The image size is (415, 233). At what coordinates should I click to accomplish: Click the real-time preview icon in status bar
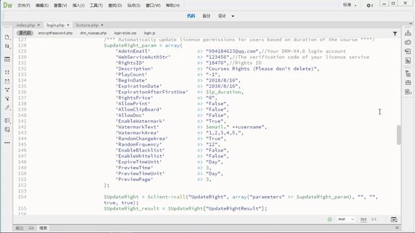pos(394,219)
